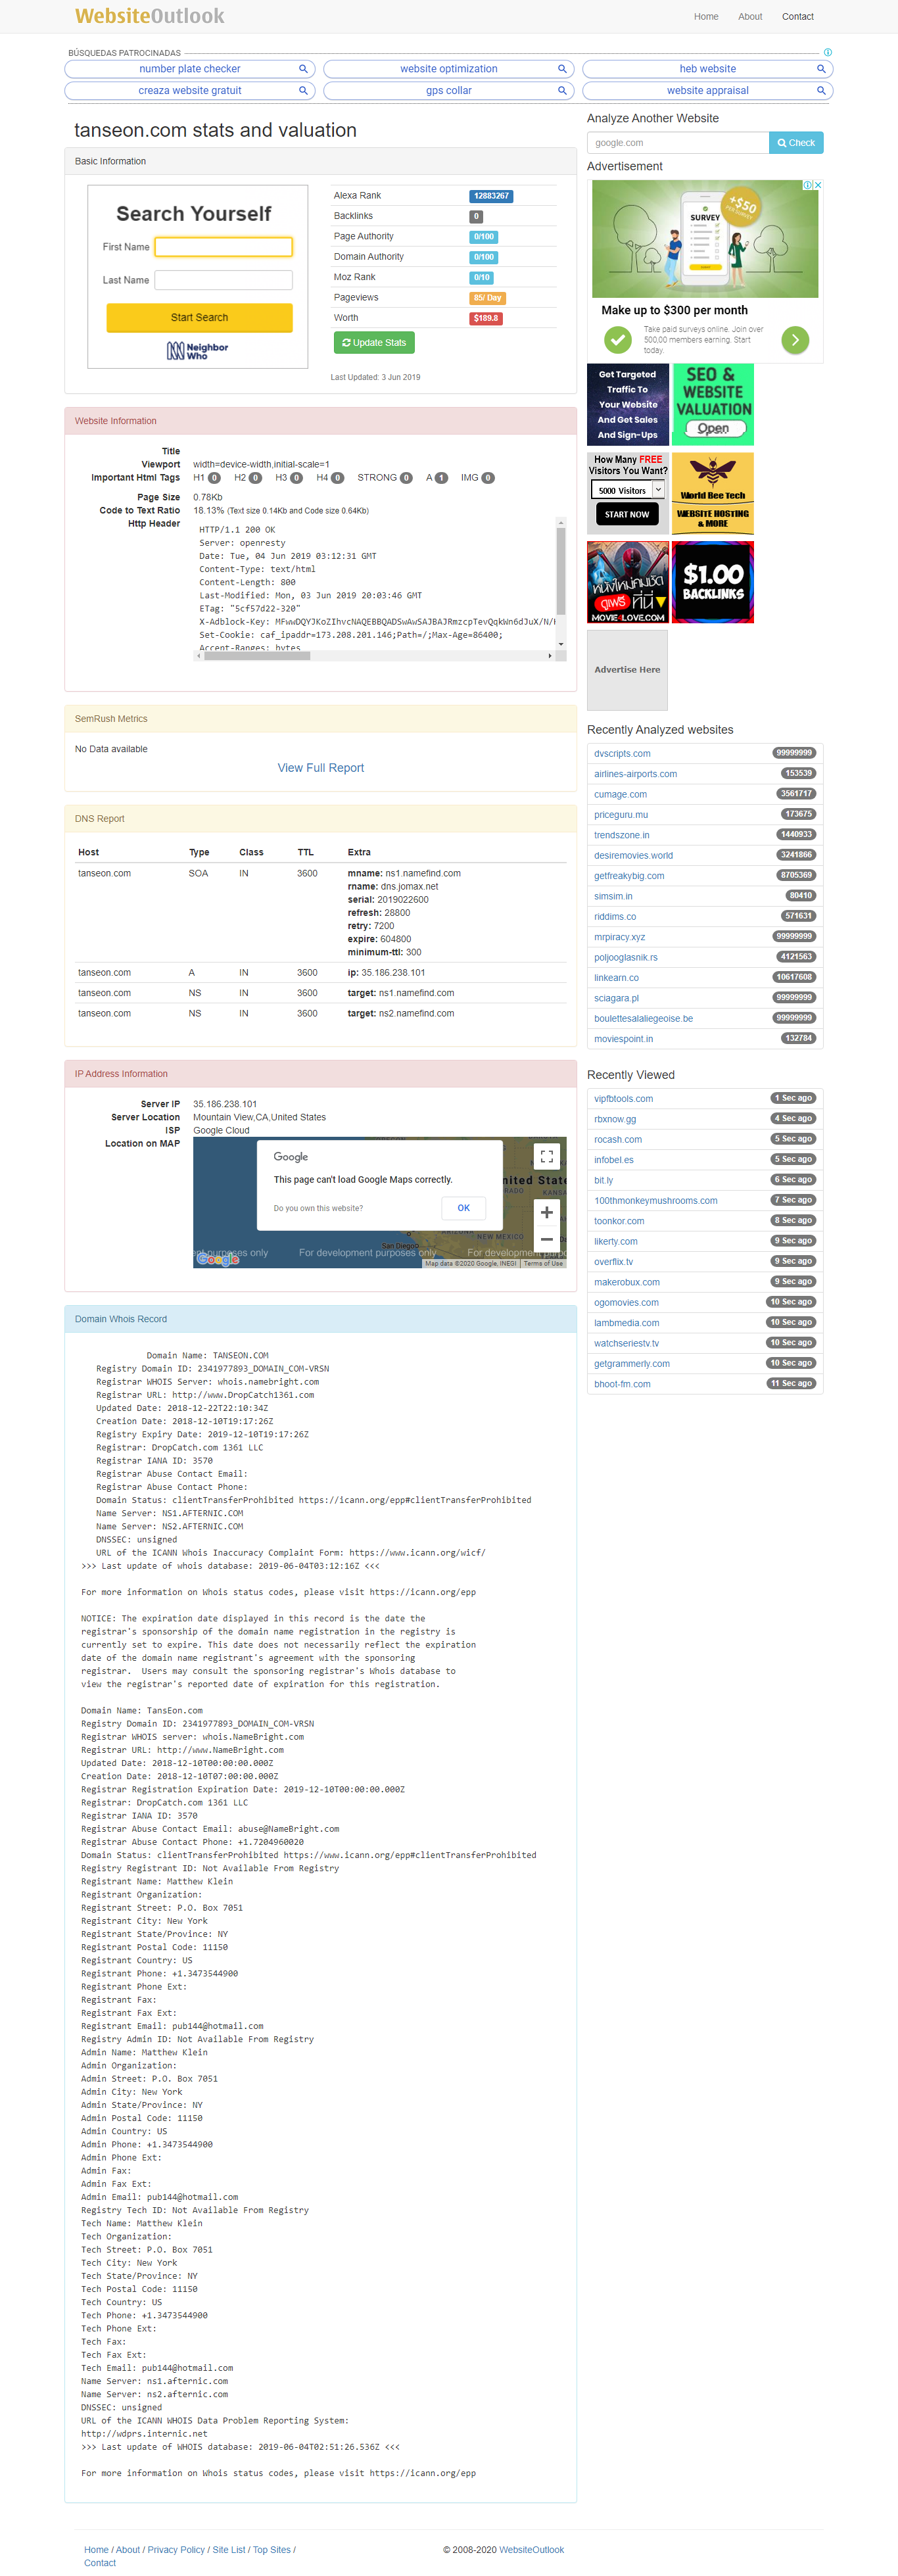Click the Home link in the footer
Viewport: 898px width, 2576px height.
[96, 2549]
